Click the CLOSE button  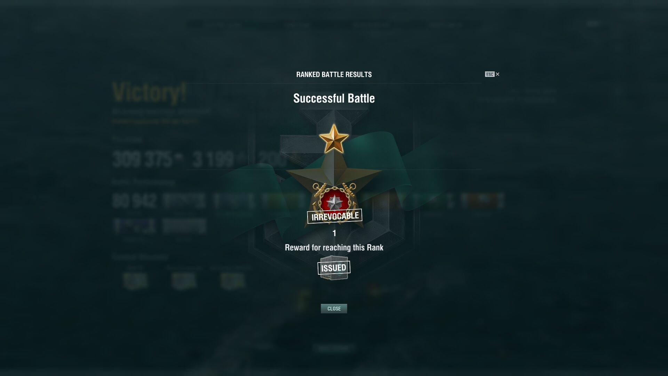point(334,308)
